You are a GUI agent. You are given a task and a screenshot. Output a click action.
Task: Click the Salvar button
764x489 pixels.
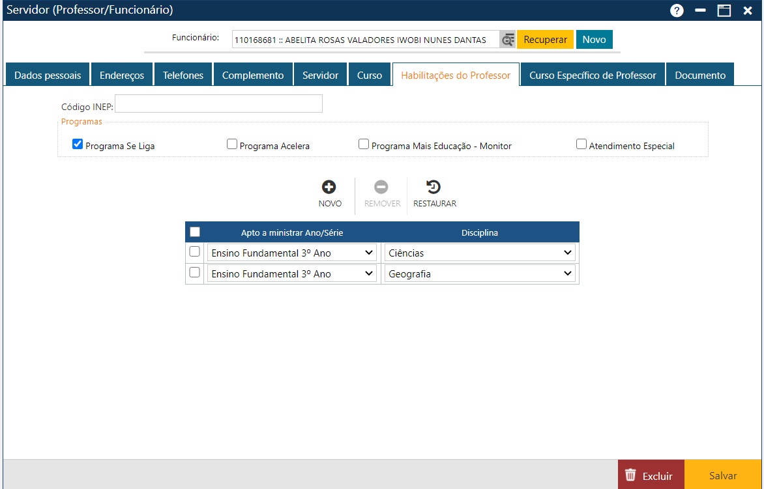pyautogui.click(x=723, y=475)
